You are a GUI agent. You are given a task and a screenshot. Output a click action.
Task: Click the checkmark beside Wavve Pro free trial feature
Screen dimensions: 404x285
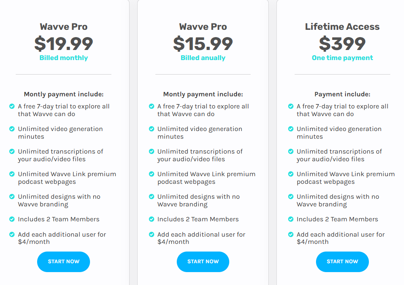click(11, 106)
